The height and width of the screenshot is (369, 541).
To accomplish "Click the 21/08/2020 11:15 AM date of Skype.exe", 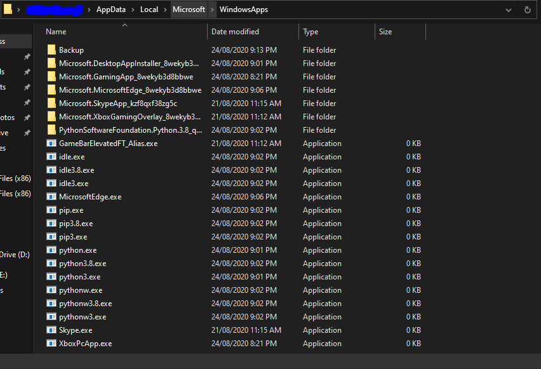I will [246, 330].
